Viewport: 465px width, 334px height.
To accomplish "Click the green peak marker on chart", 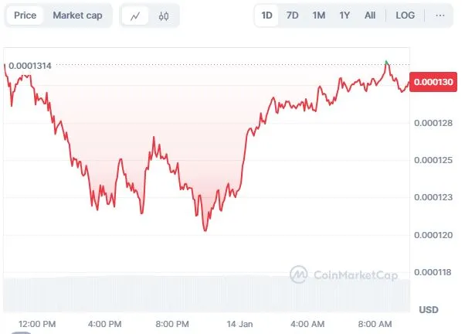I will coord(386,62).
